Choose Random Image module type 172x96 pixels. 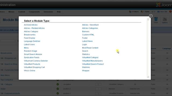pyautogui.click(x=30, y=51)
